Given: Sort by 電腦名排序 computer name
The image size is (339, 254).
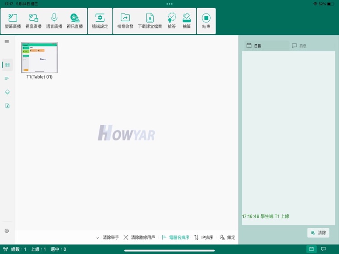Looking at the screenshot, I should point(175,238).
